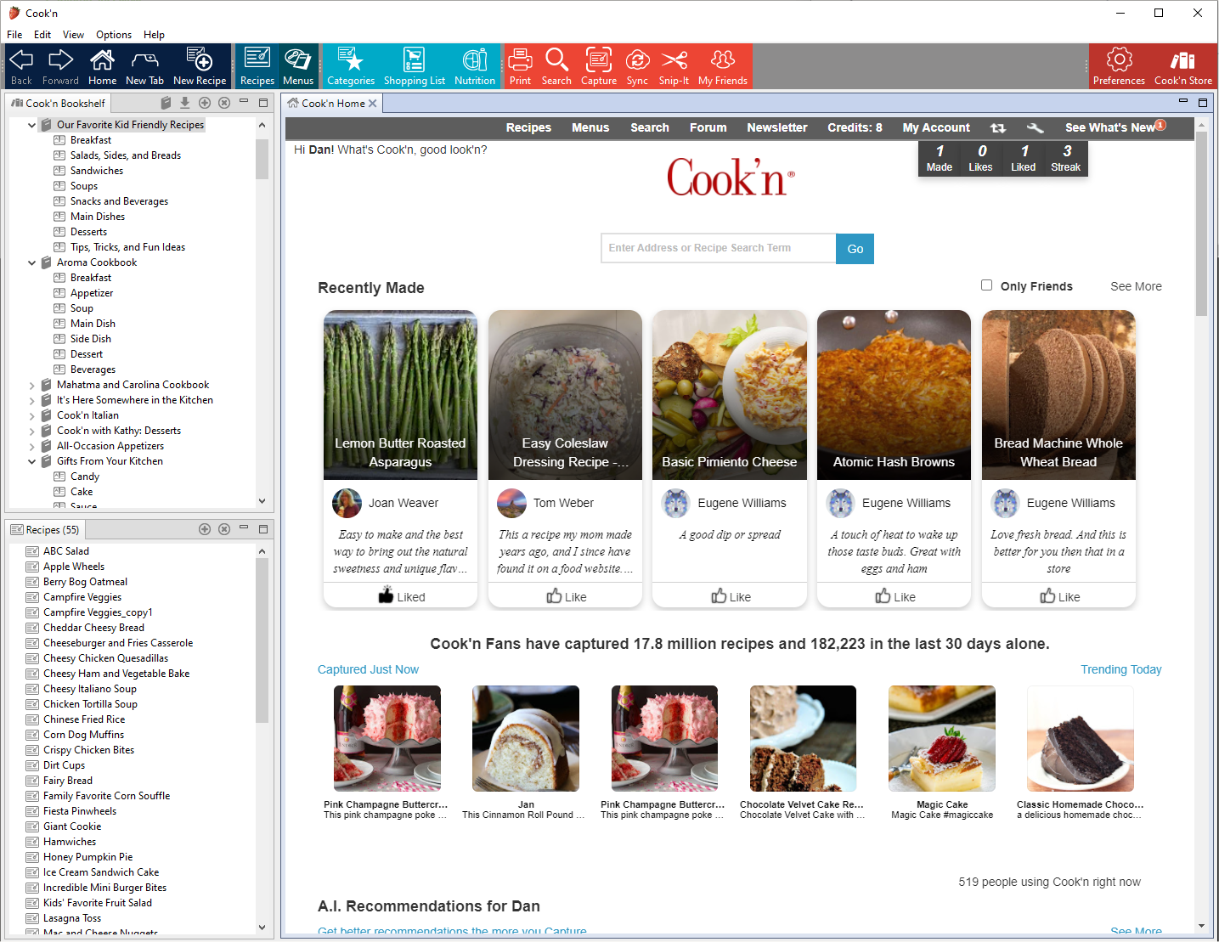Click the Print toolbar icon
Image resolution: width=1219 pixels, height=942 pixels.
520,66
